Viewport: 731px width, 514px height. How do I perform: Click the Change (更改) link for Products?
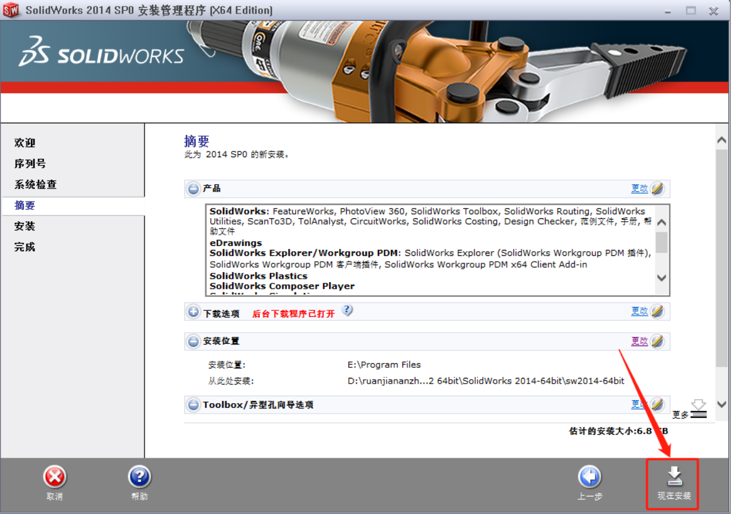(639, 189)
